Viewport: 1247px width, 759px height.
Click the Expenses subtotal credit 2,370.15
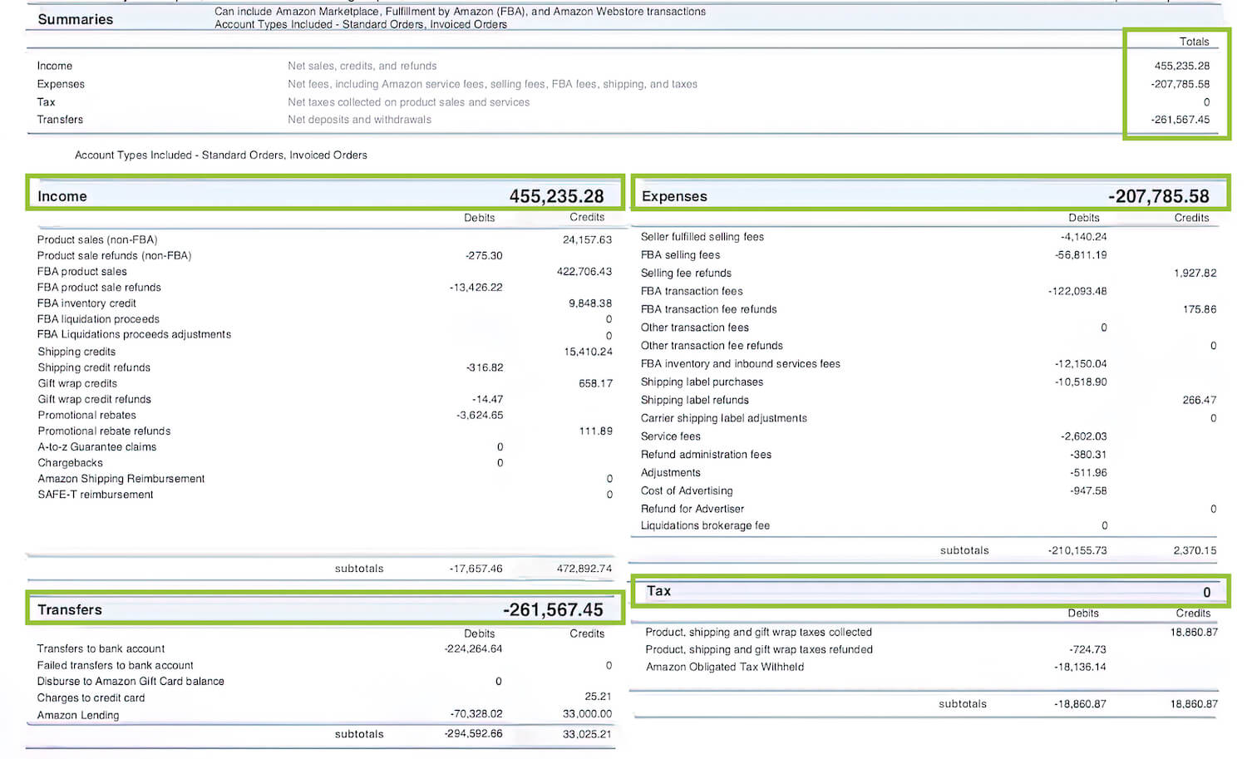tap(1195, 550)
